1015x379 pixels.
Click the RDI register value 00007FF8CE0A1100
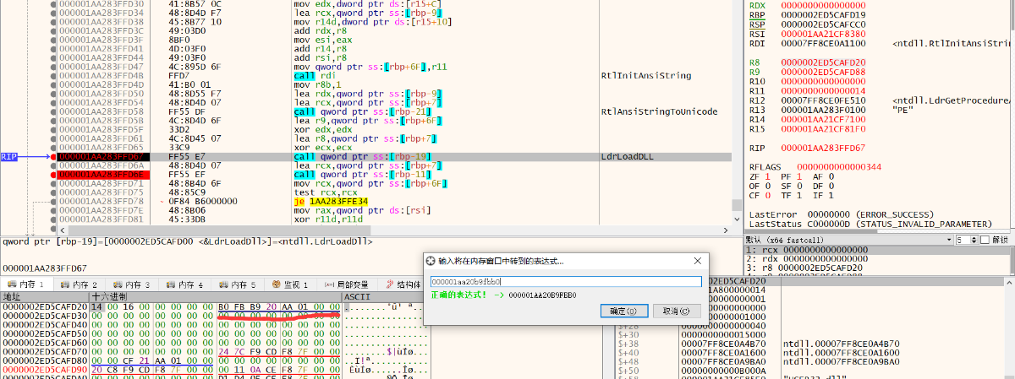click(x=825, y=43)
